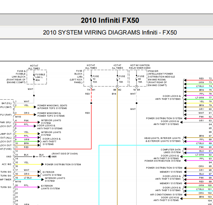
Task: Select connector label "9B M2"
Action: tap(117, 90)
